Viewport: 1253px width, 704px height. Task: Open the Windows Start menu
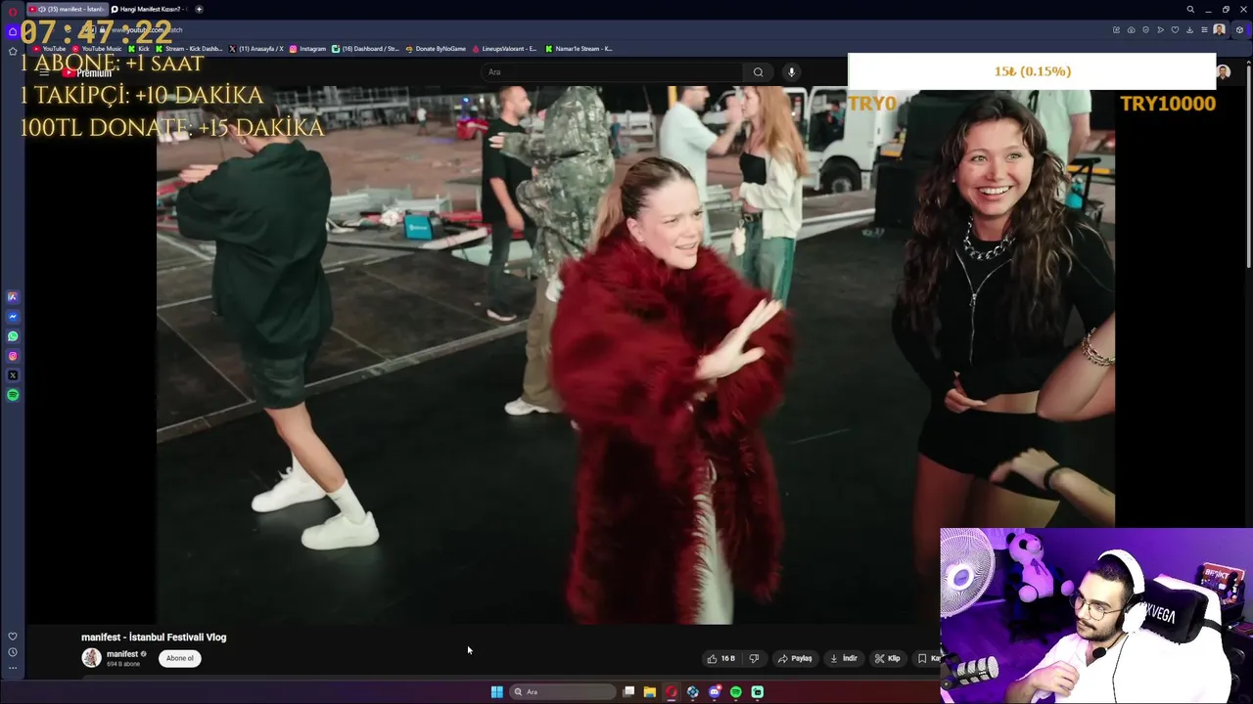coord(496,692)
